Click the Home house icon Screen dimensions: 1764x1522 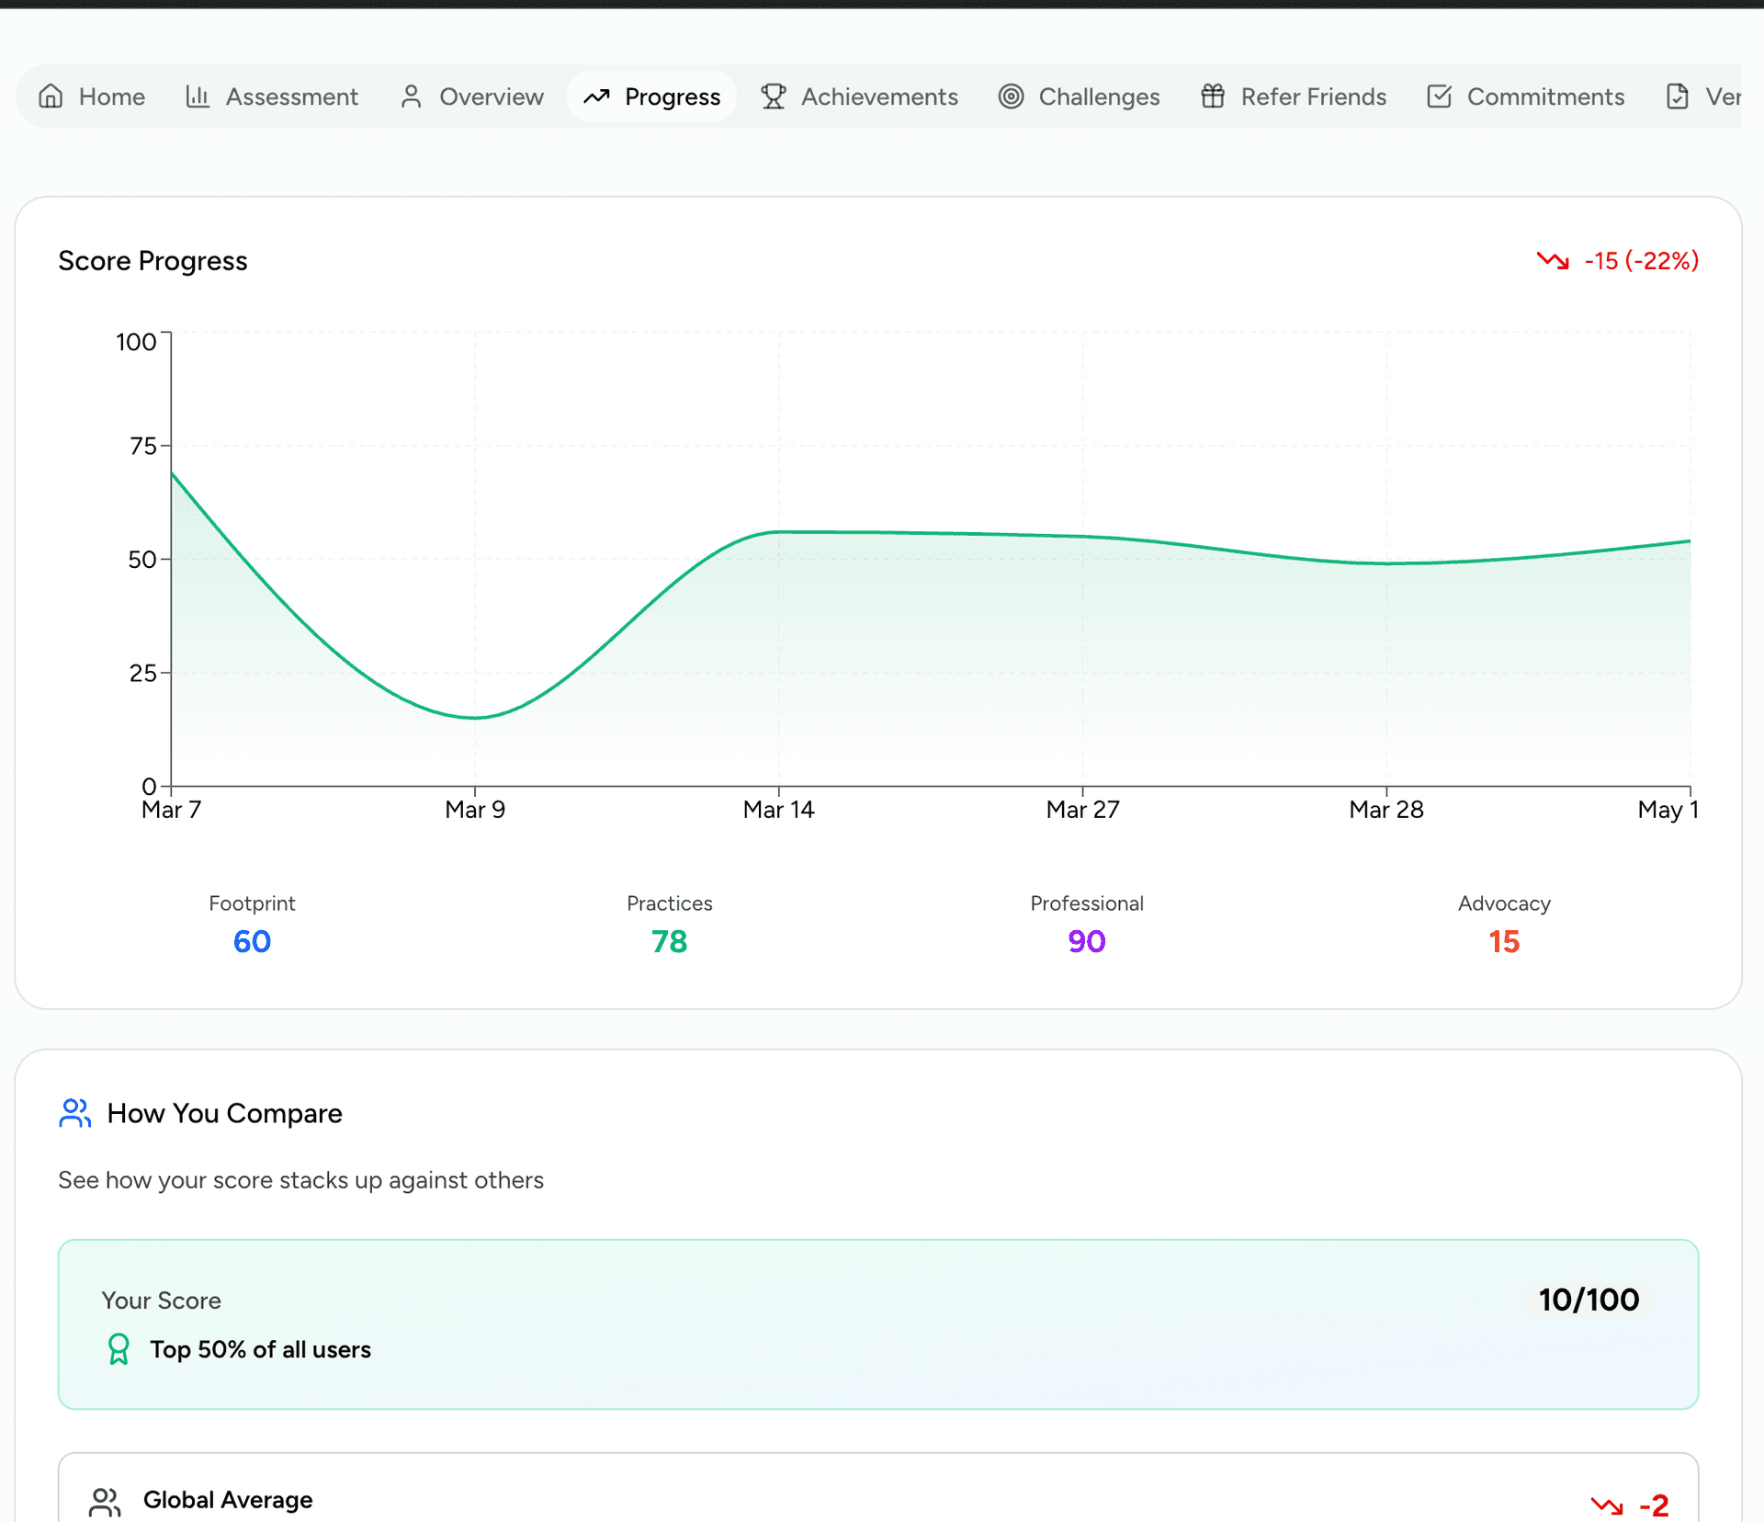point(51,97)
